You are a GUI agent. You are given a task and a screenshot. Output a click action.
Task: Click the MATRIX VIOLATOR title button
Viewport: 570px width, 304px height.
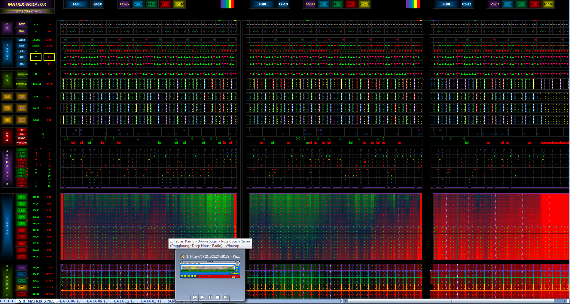point(27,4)
